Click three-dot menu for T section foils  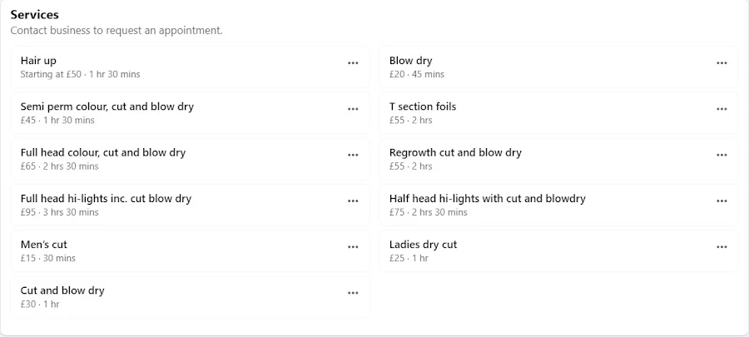[722, 109]
